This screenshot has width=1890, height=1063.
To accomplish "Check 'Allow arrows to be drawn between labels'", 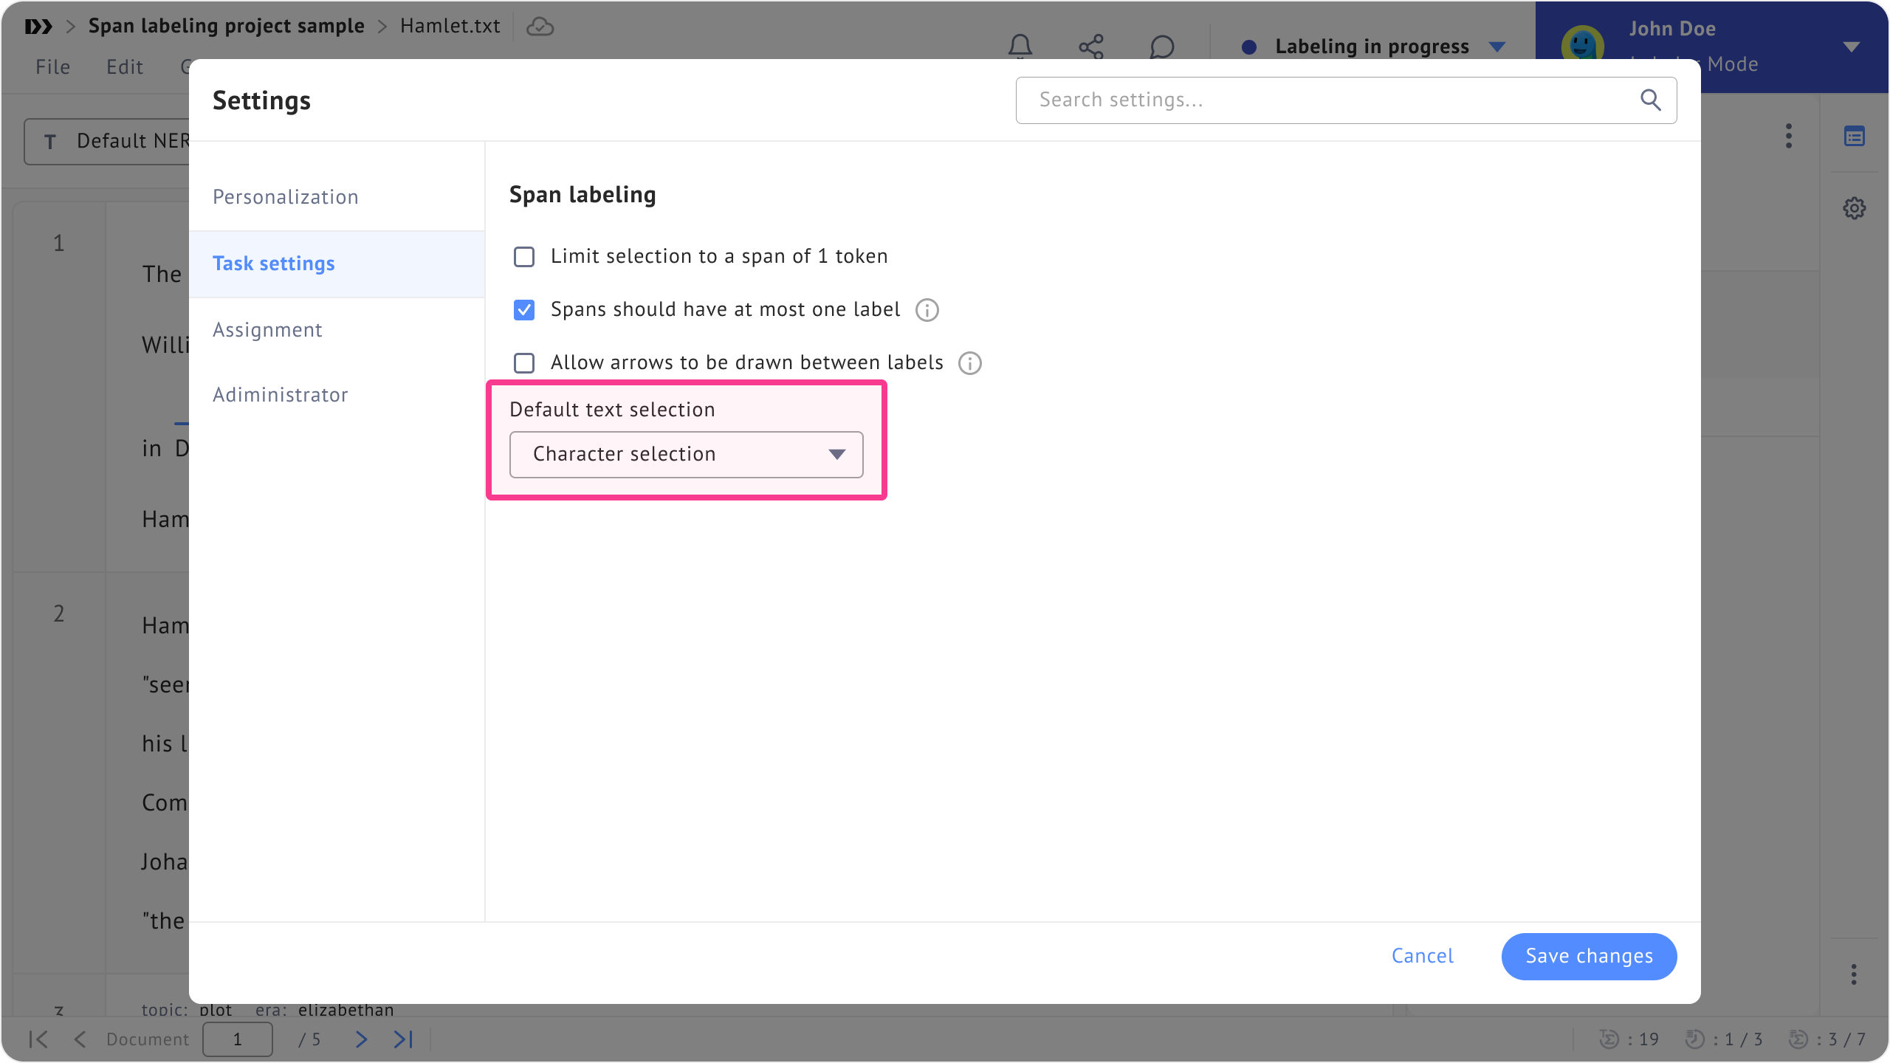I will coord(524,363).
